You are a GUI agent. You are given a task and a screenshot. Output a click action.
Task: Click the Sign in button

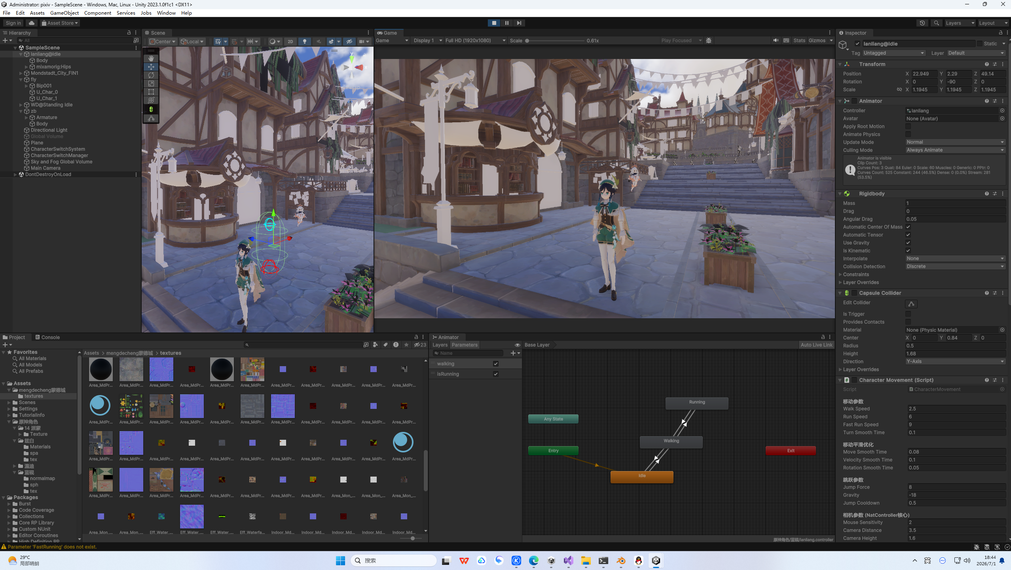(13, 23)
